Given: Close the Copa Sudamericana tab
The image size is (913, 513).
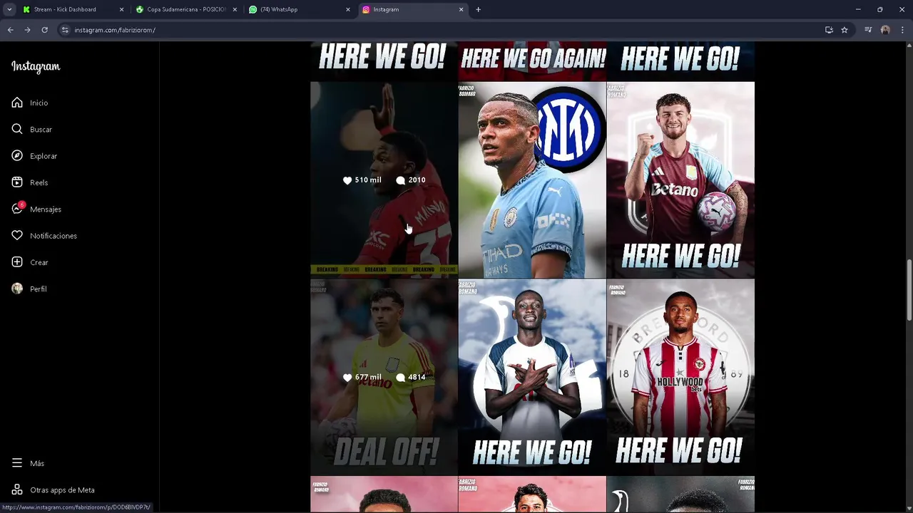Looking at the screenshot, I should click(x=235, y=9).
